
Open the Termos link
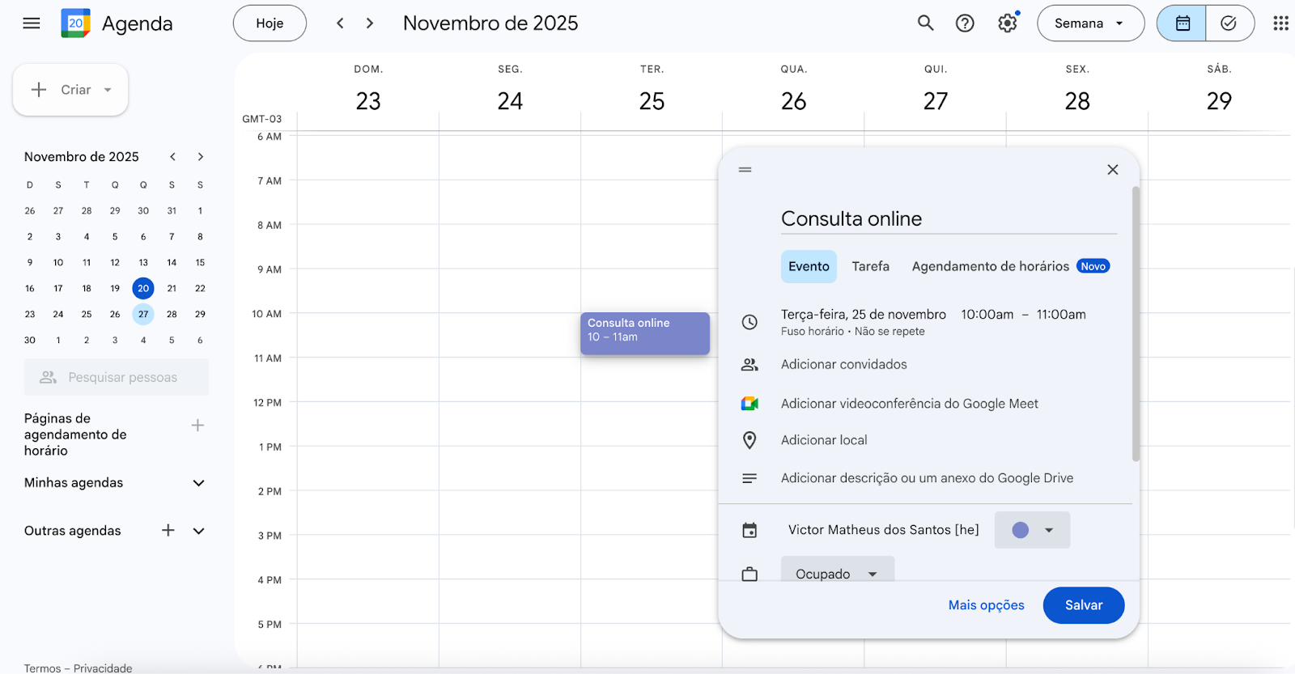coord(42,668)
